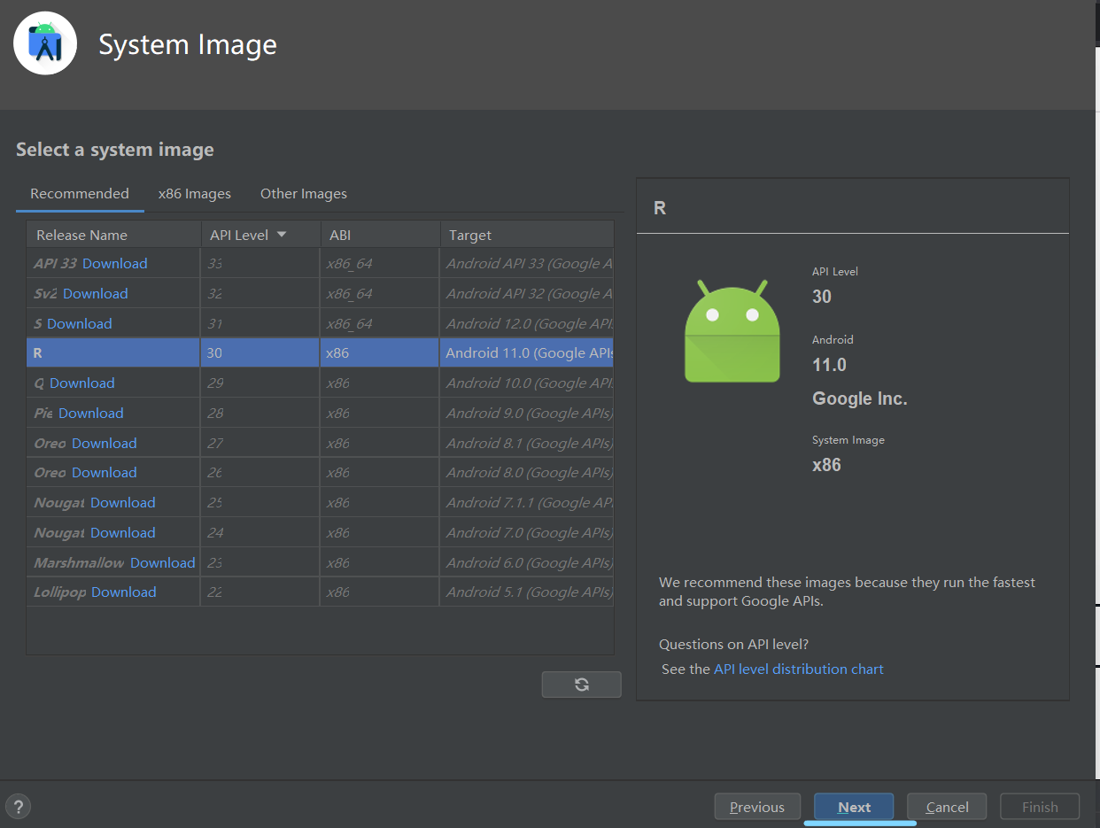Click the Next button

point(854,807)
